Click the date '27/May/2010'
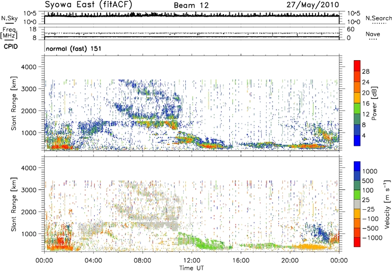This screenshot has width=392, height=271. pos(313,5)
